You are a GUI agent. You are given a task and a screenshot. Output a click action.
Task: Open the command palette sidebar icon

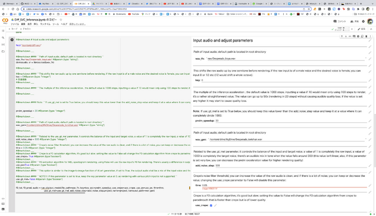pyautogui.click(x=3, y=204)
